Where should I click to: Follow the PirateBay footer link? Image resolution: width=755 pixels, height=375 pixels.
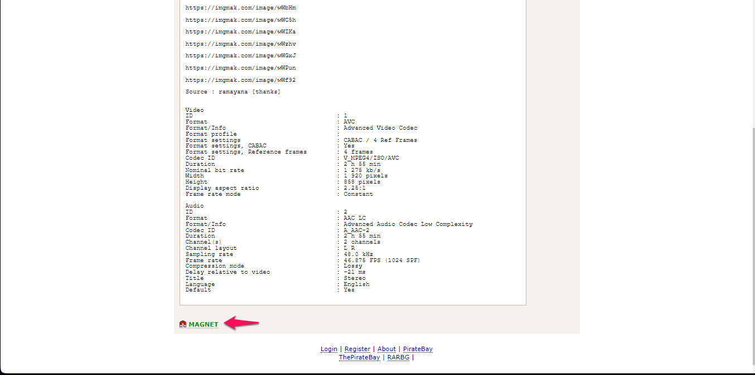pyautogui.click(x=418, y=349)
